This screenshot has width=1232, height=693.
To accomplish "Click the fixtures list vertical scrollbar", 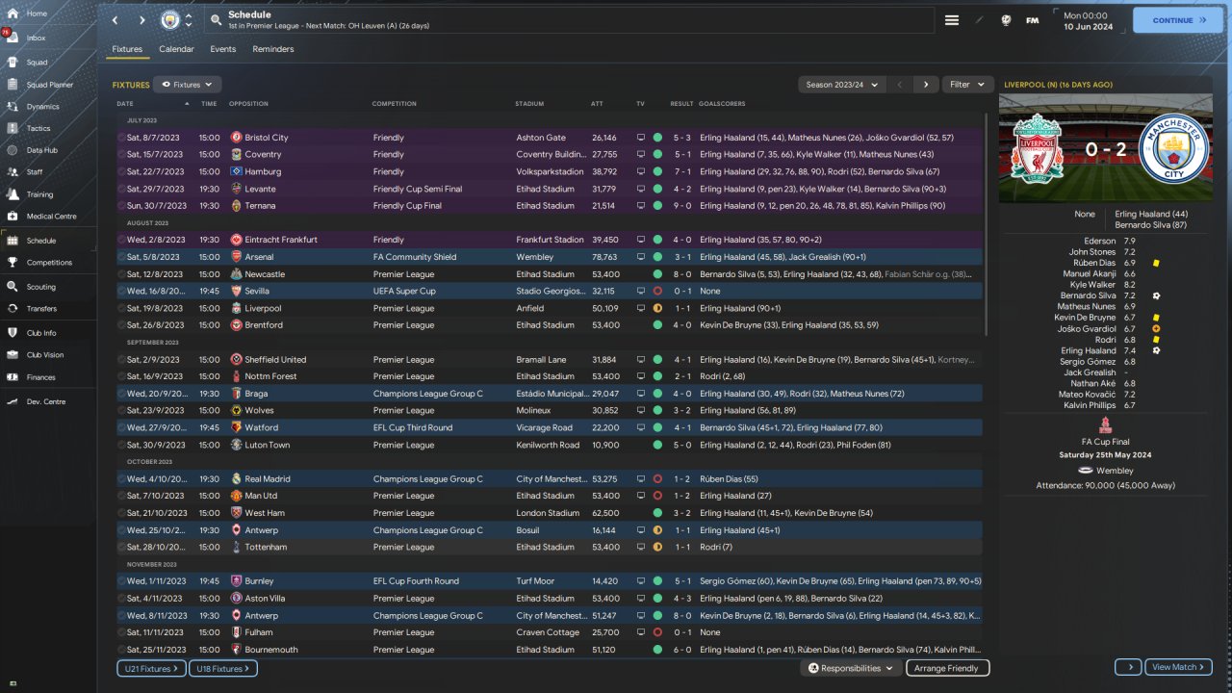I will pyautogui.click(x=987, y=223).
